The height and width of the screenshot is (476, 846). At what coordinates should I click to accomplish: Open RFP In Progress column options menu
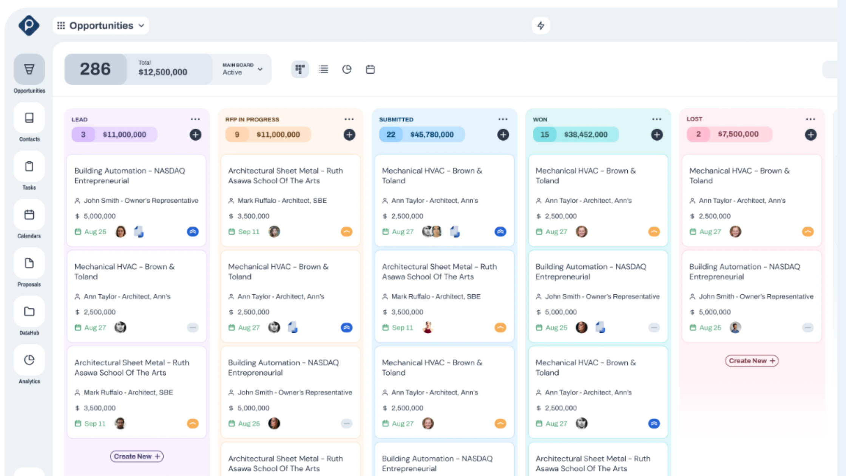[x=349, y=119]
